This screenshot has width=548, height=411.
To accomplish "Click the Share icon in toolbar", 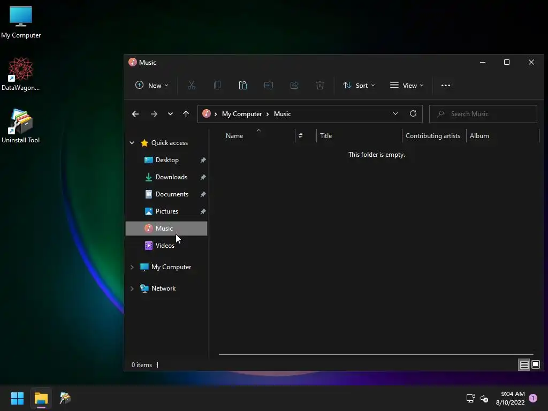I will 294,85.
